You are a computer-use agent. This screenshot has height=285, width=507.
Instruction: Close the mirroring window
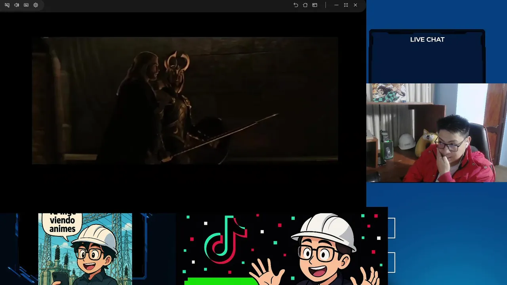(355, 5)
